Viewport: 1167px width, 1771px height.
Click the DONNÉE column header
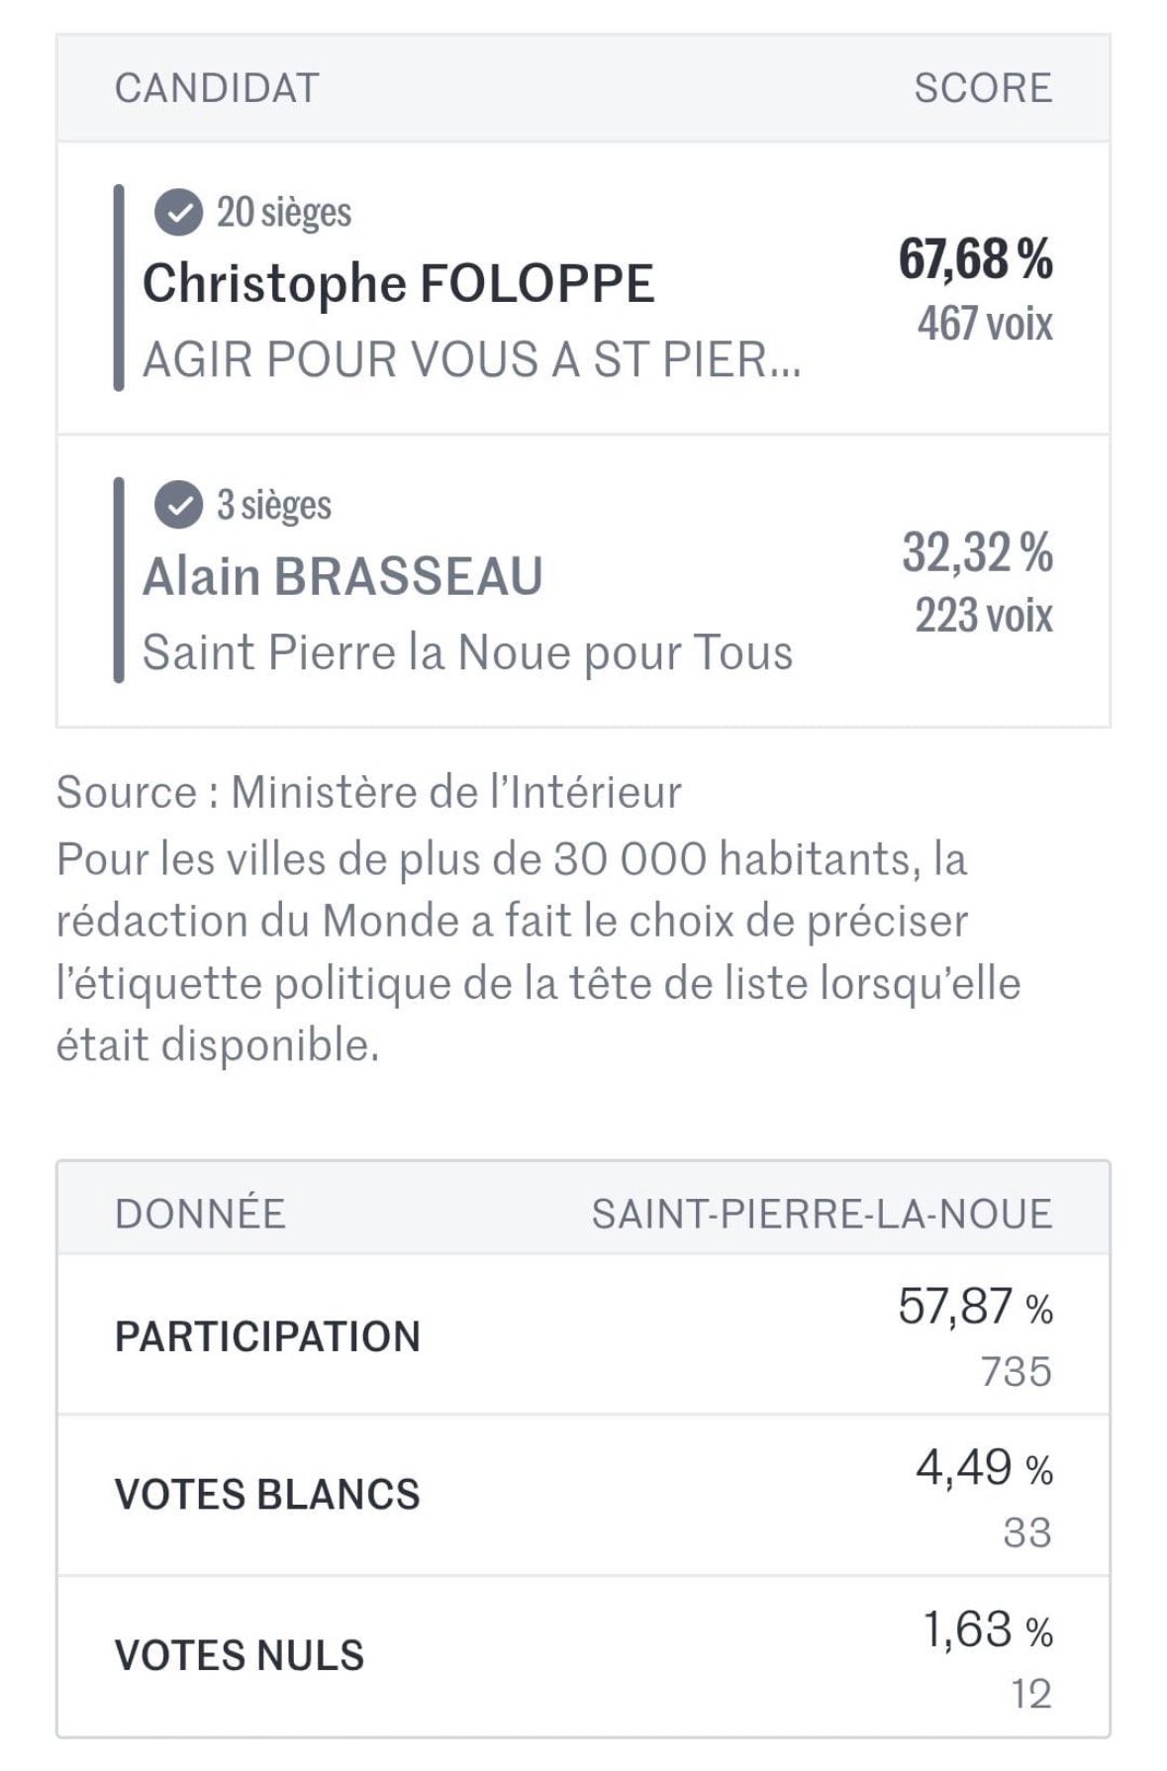click(x=200, y=1214)
